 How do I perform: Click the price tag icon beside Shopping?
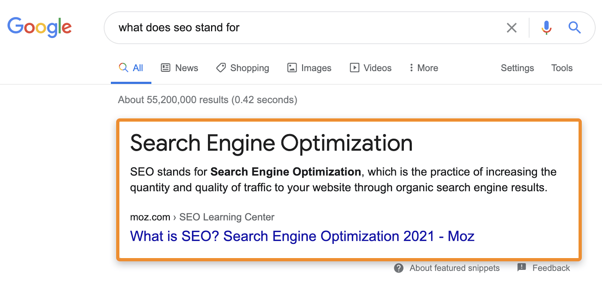[221, 68]
